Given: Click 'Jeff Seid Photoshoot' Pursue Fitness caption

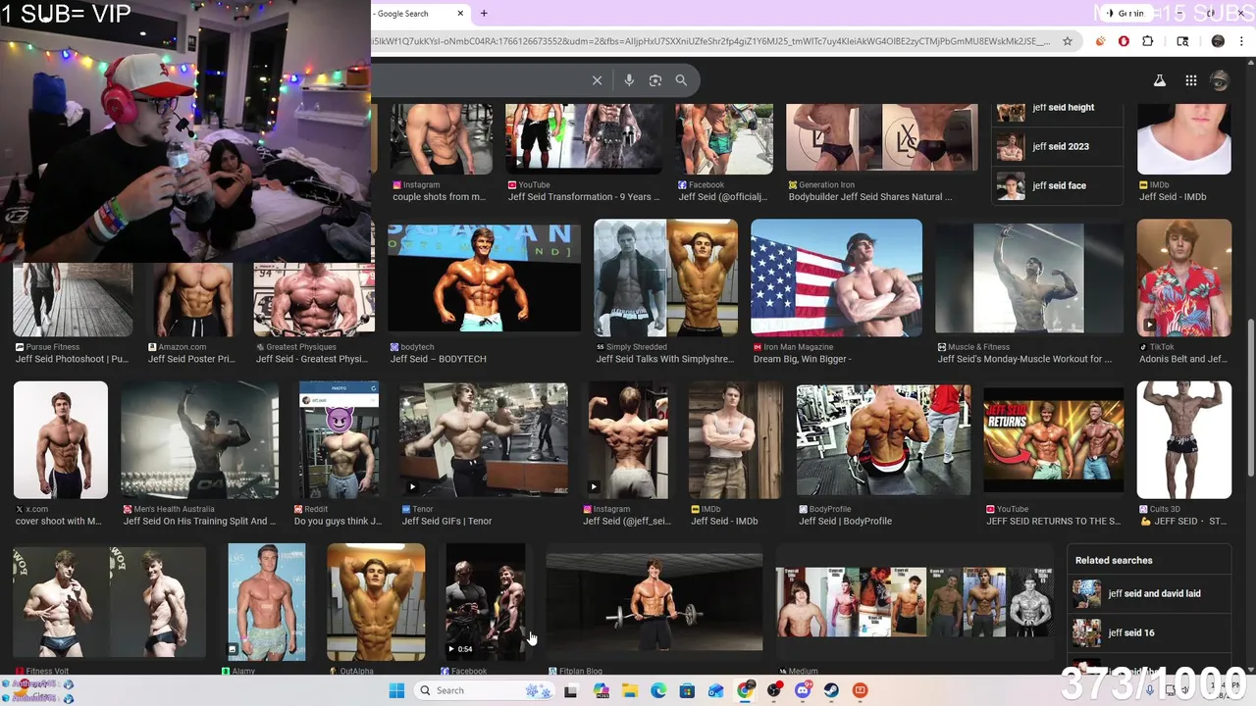Looking at the screenshot, I should [x=72, y=359].
